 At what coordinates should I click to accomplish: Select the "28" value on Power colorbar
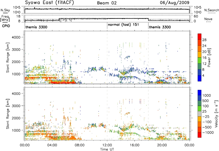204,40
